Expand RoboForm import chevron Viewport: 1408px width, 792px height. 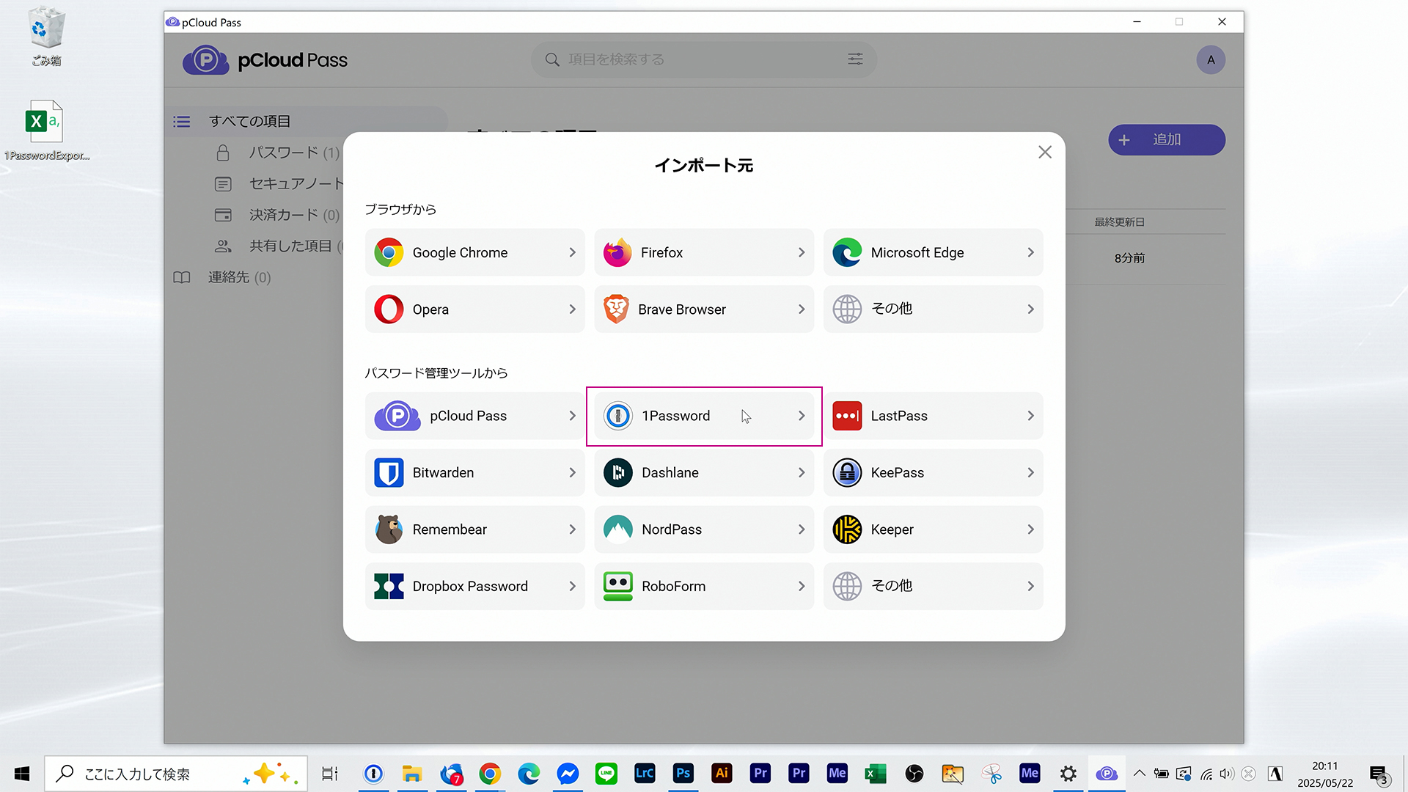(801, 587)
